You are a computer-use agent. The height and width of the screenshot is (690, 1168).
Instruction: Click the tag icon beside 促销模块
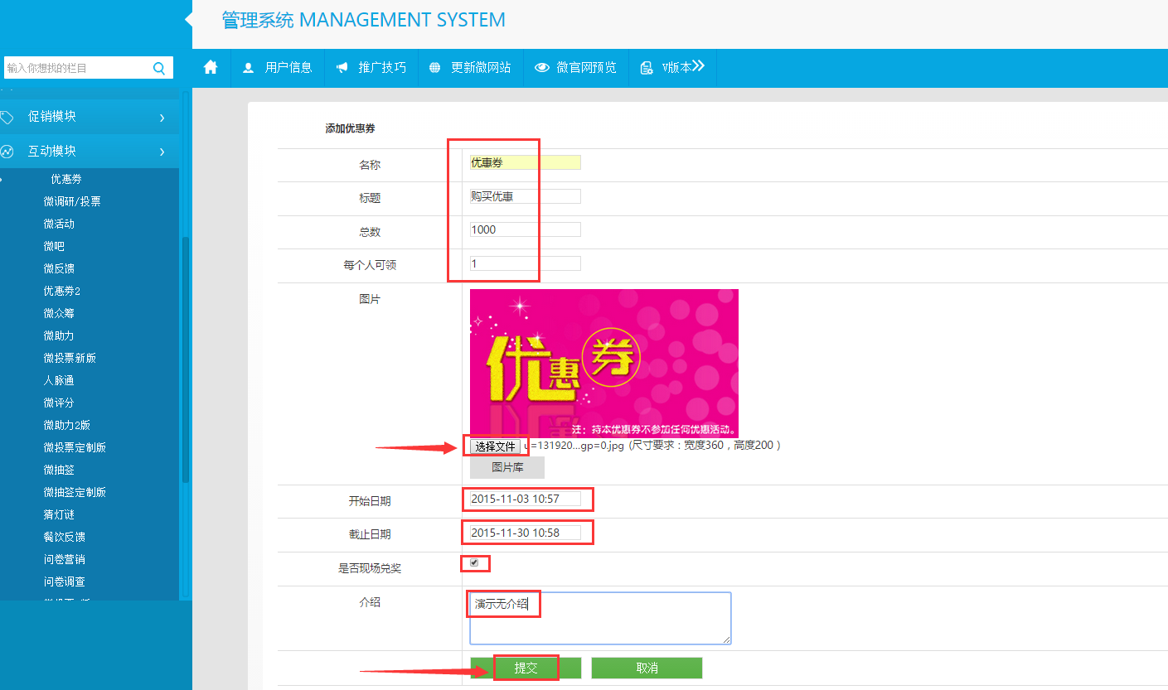click(7, 117)
